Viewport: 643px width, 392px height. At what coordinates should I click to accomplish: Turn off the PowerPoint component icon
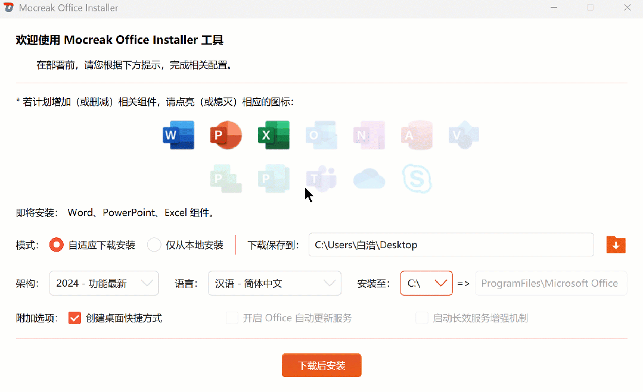(x=226, y=135)
